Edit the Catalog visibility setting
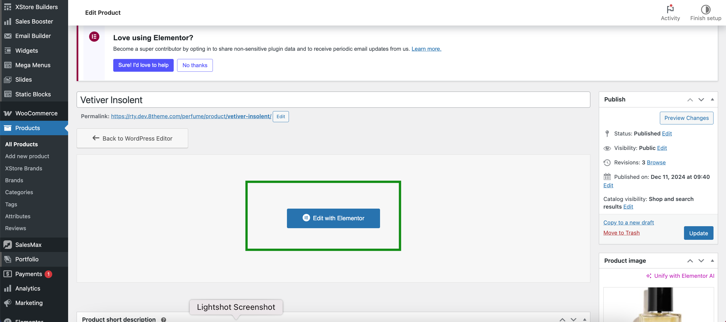726x322 pixels. (628, 207)
